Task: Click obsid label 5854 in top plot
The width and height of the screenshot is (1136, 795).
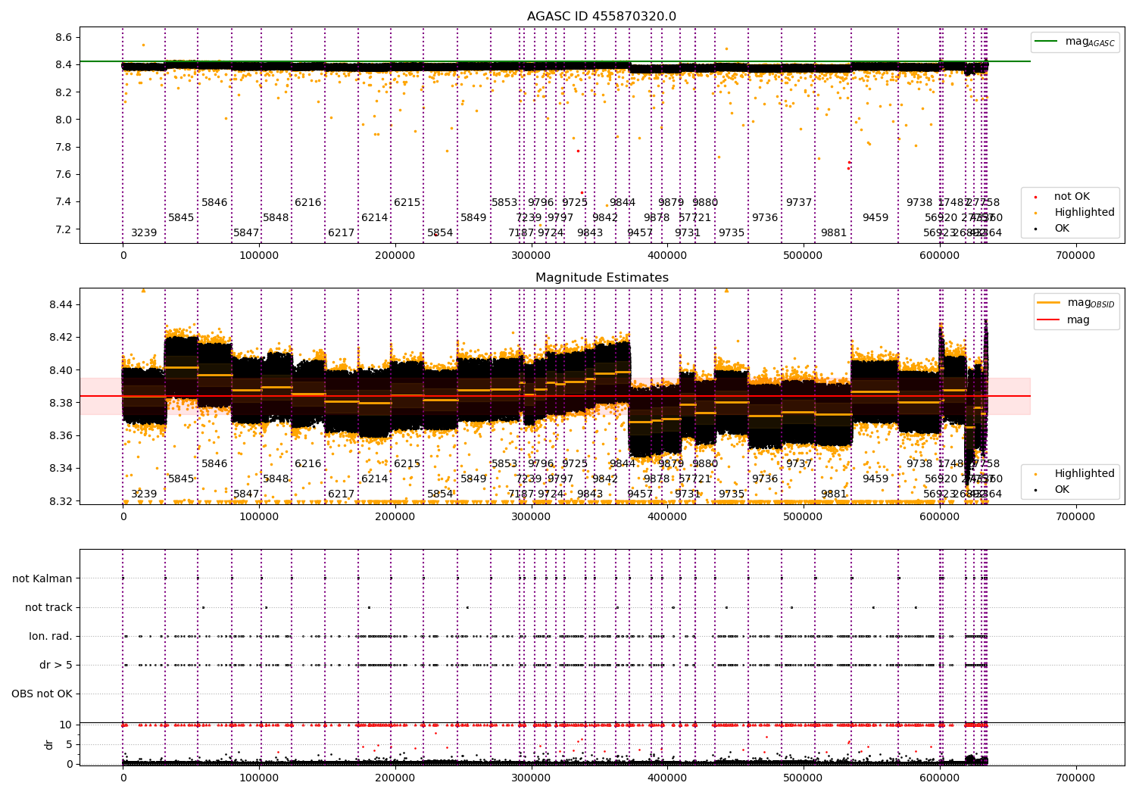Action: pos(440,232)
